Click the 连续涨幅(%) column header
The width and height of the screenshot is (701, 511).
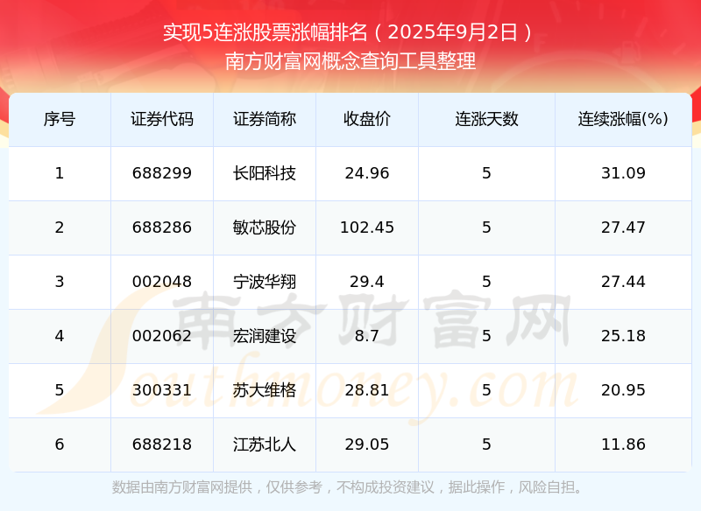[623, 119]
